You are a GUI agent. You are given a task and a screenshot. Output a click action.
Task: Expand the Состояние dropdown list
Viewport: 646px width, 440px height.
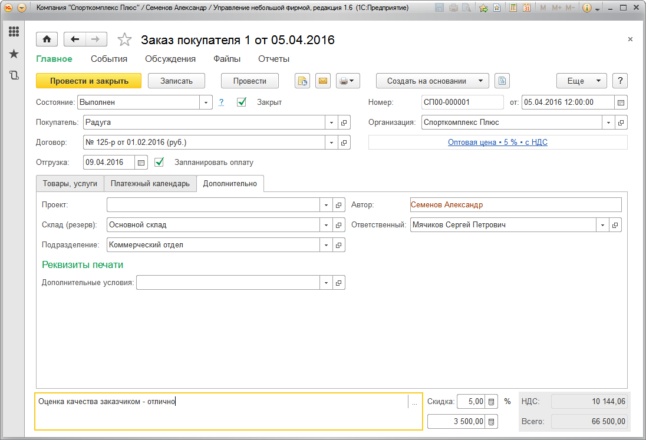[x=206, y=102]
